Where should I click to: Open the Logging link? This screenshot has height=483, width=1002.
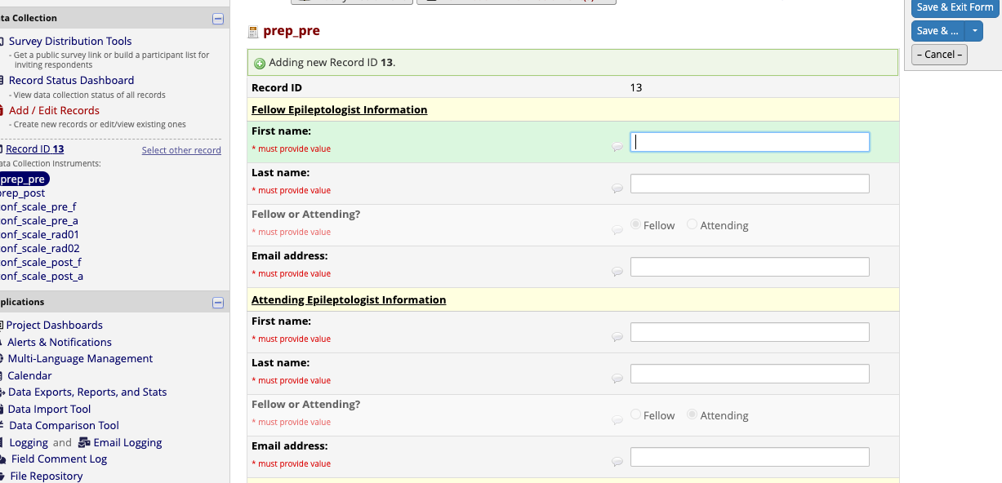pyautogui.click(x=29, y=442)
